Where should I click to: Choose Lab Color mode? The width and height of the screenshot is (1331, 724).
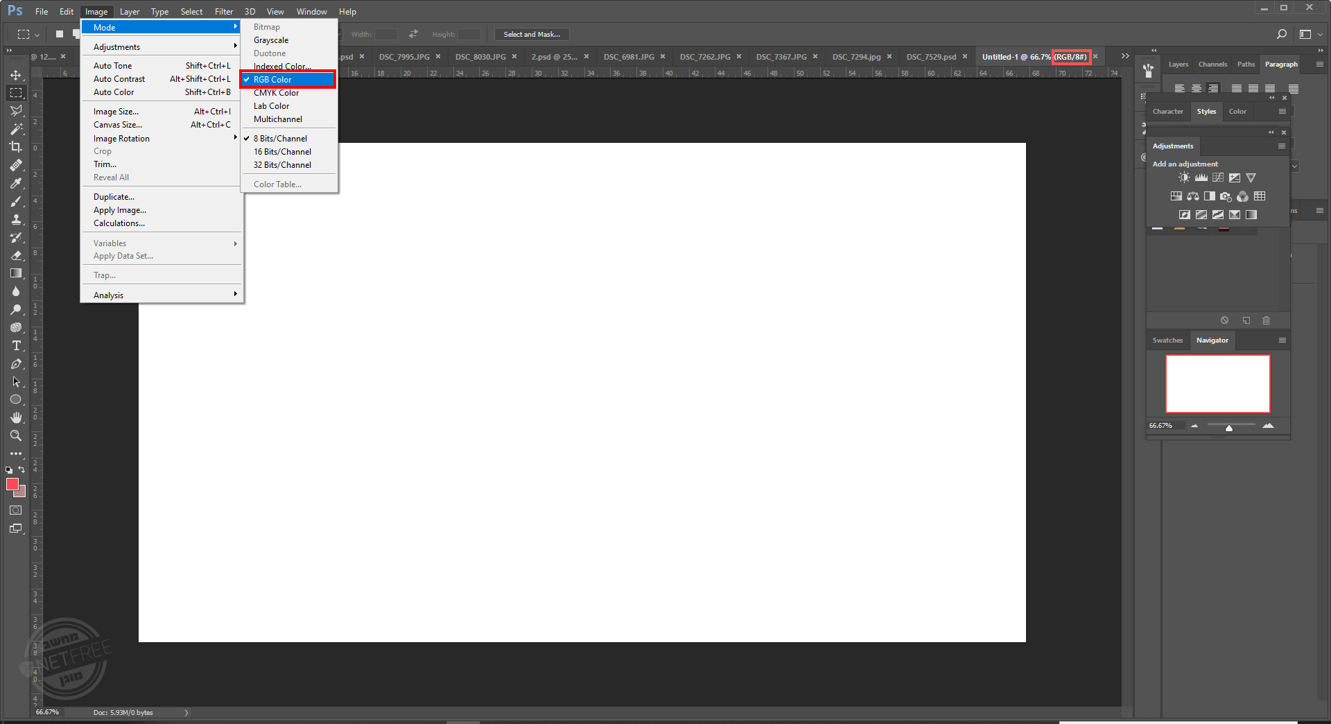(x=288, y=106)
